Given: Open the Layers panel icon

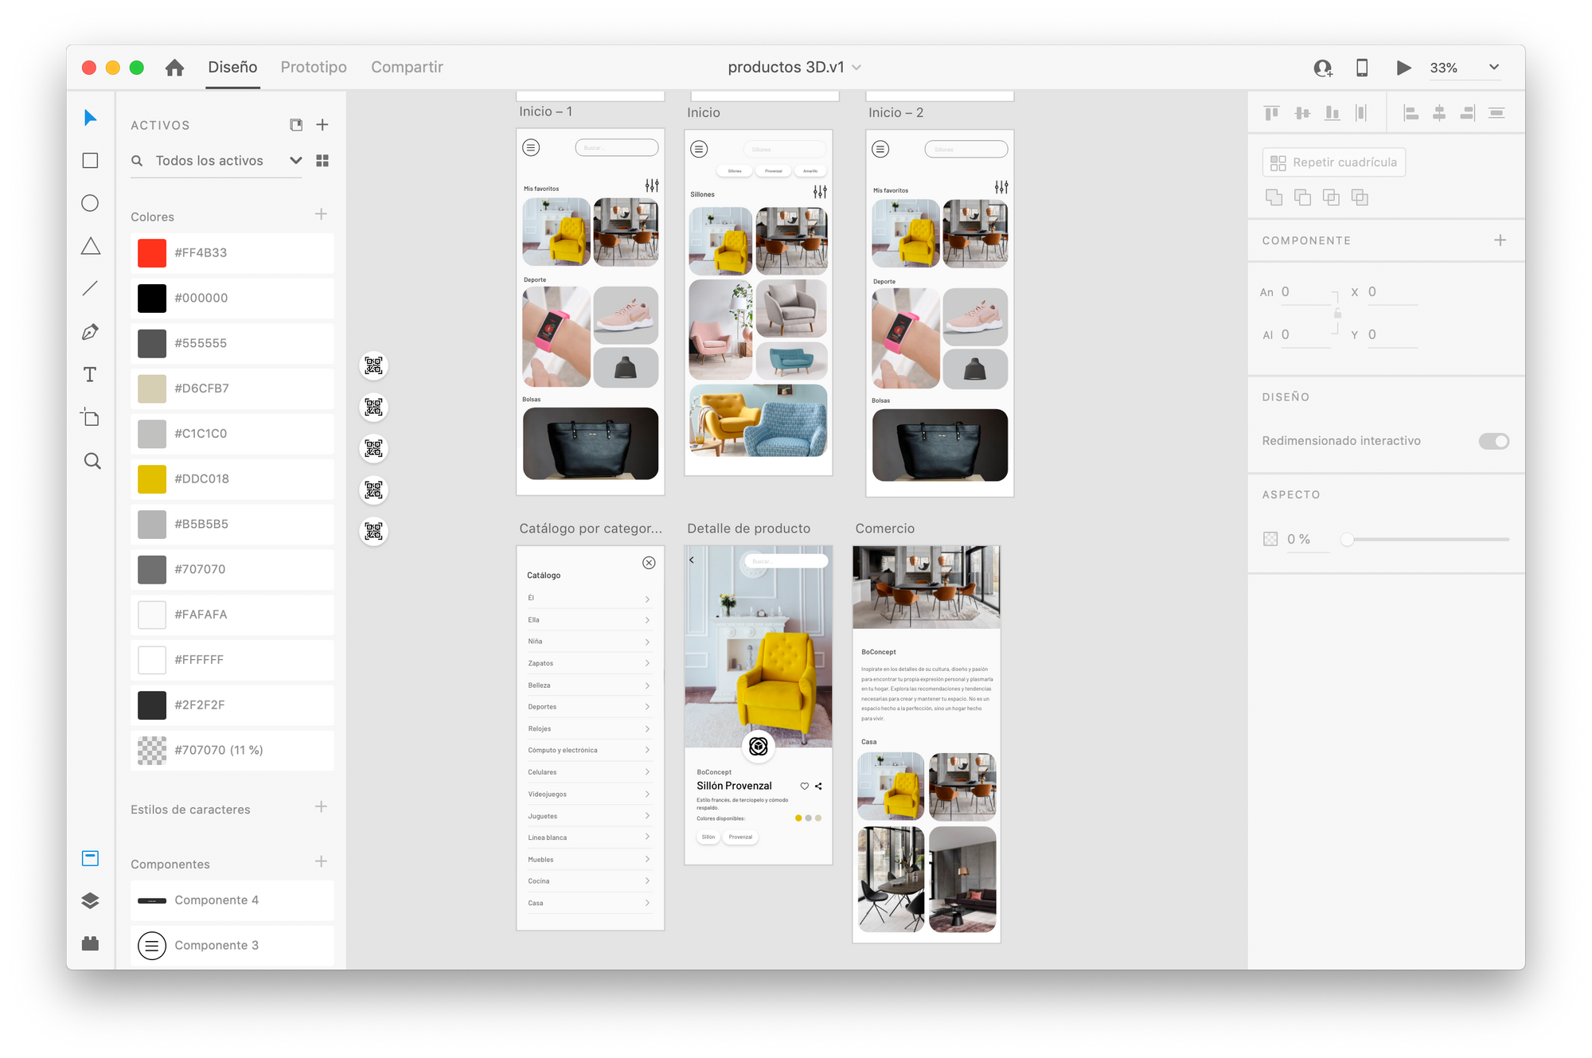Looking at the screenshot, I should (90, 900).
